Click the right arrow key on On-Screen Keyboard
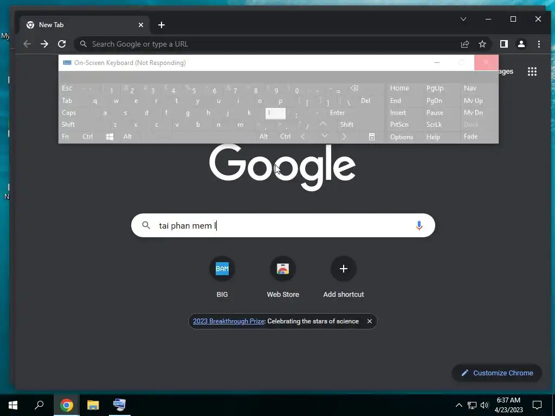 (344, 136)
